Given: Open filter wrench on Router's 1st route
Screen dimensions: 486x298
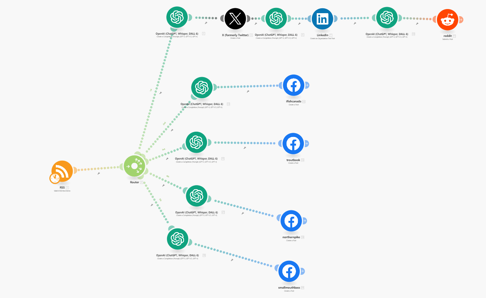Looking at the screenshot, I should (161, 92).
